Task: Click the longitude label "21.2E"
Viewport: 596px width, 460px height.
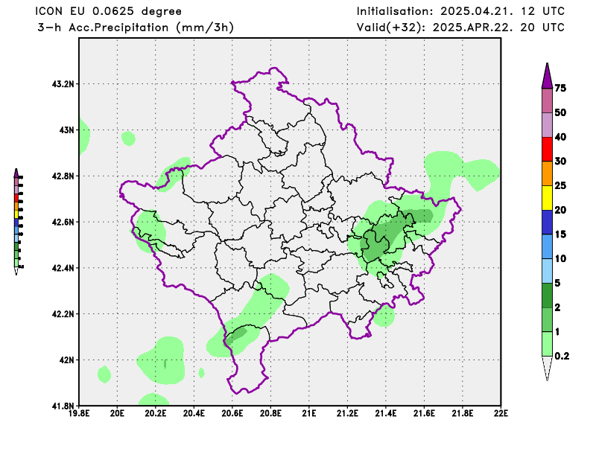Action: click(x=347, y=413)
